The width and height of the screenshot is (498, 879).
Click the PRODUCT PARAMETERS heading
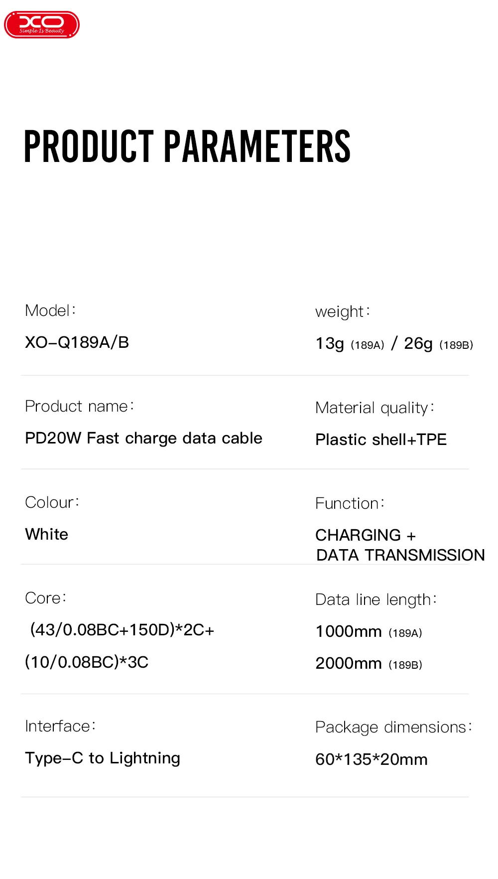(x=187, y=146)
